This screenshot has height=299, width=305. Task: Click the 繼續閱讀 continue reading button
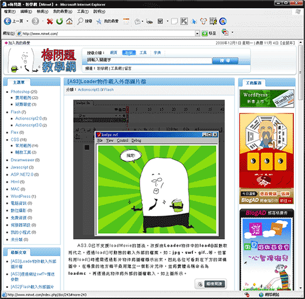point(215,284)
